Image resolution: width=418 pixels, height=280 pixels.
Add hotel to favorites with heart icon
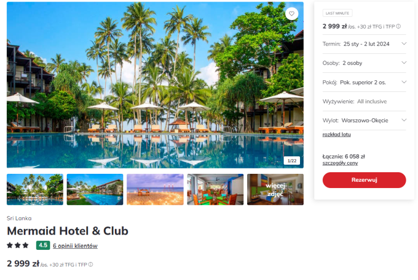click(x=292, y=14)
